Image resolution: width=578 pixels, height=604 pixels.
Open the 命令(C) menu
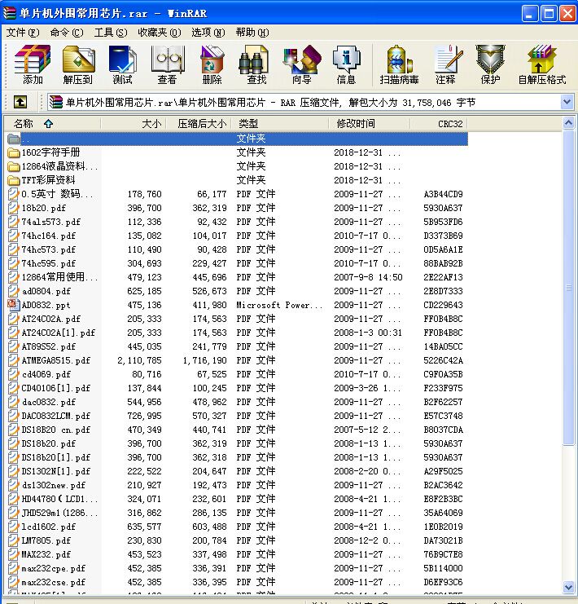click(x=67, y=33)
